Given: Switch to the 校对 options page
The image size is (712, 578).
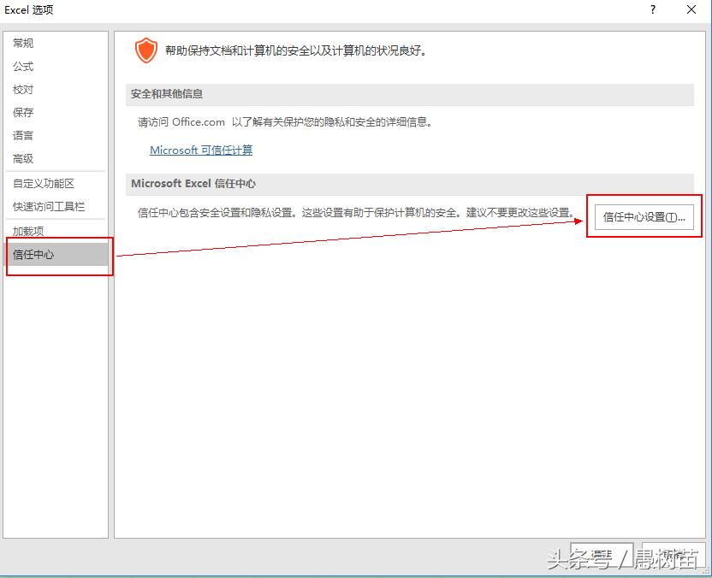Looking at the screenshot, I should tap(23, 89).
